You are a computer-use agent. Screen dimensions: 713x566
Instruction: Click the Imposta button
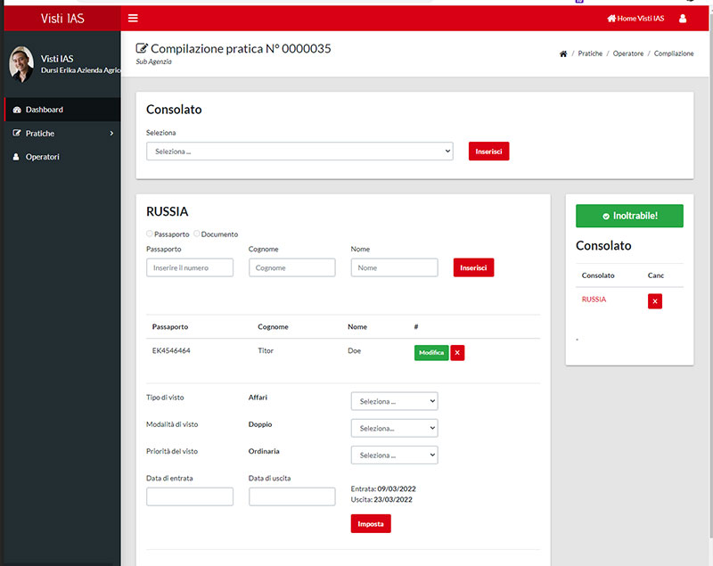pyautogui.click(x=371, y=524)
